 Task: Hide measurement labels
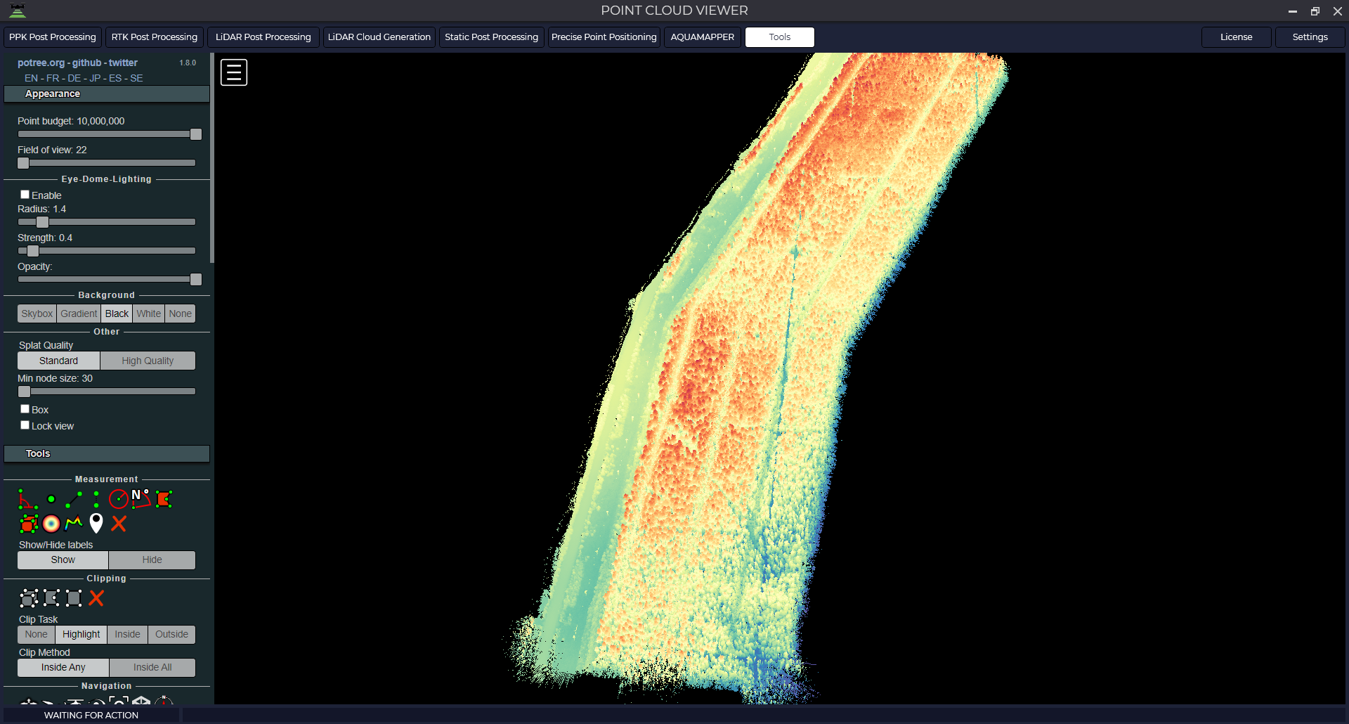pos(152,560)
